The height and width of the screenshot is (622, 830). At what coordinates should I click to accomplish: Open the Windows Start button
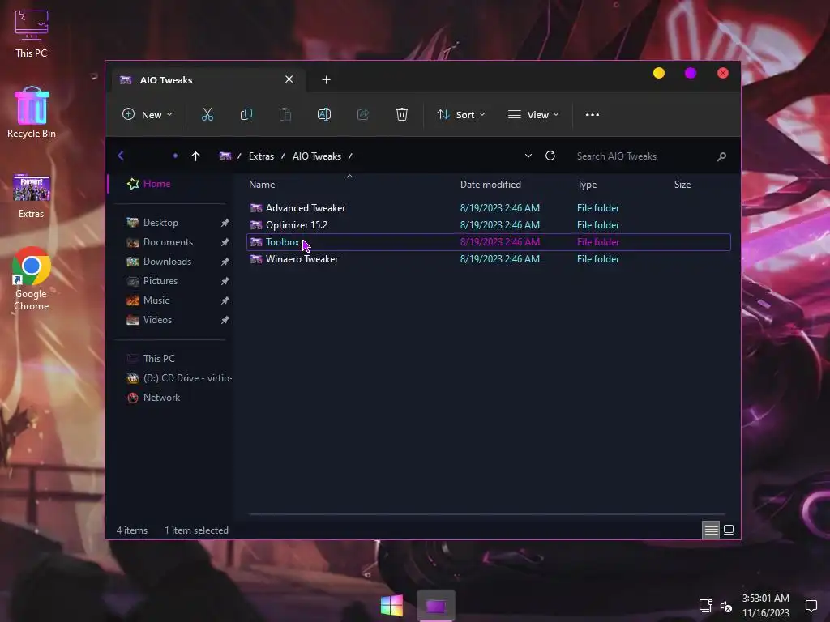point(391,606)
